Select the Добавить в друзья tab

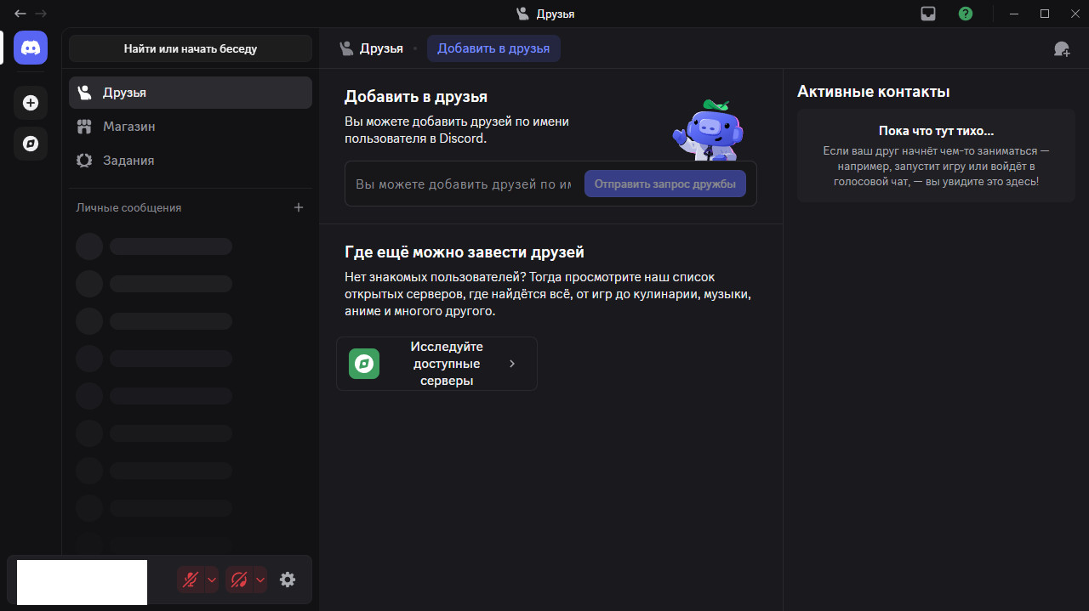493,48
